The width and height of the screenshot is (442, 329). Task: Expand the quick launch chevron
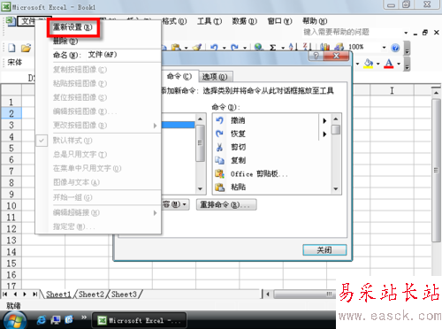(x=84, y=318)
